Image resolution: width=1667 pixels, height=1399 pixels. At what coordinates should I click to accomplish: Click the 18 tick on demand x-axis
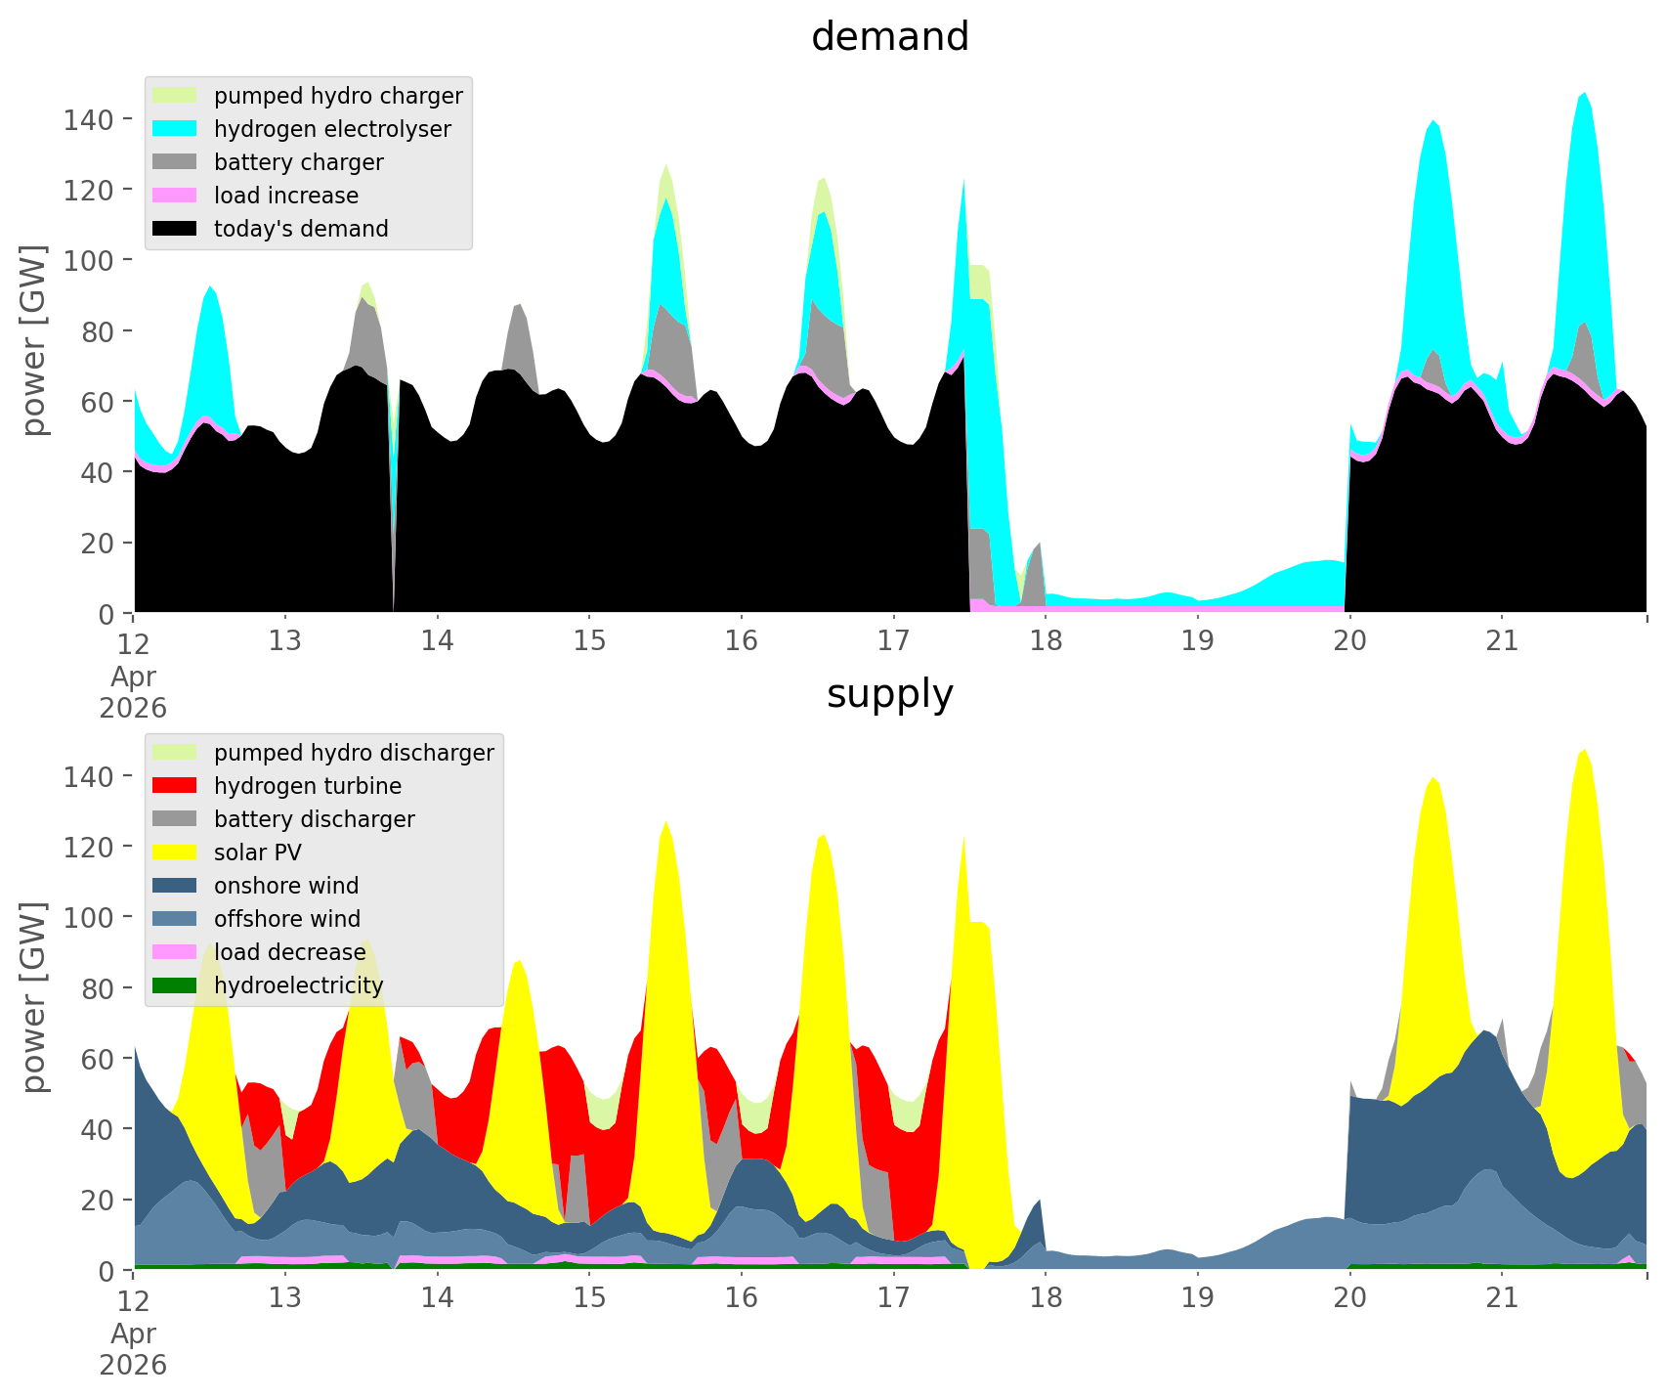(x=1046, y=641)
